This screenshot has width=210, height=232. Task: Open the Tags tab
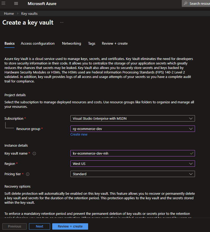coord(92,44)
